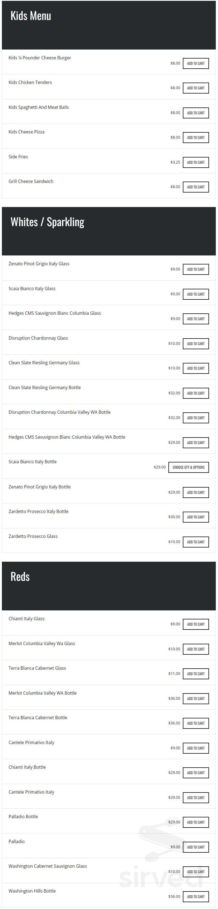This screenshot has width=218, height=909.
Task: Open the Washington Cabernet Sauvignon Glass item
Action: (47, 866)
